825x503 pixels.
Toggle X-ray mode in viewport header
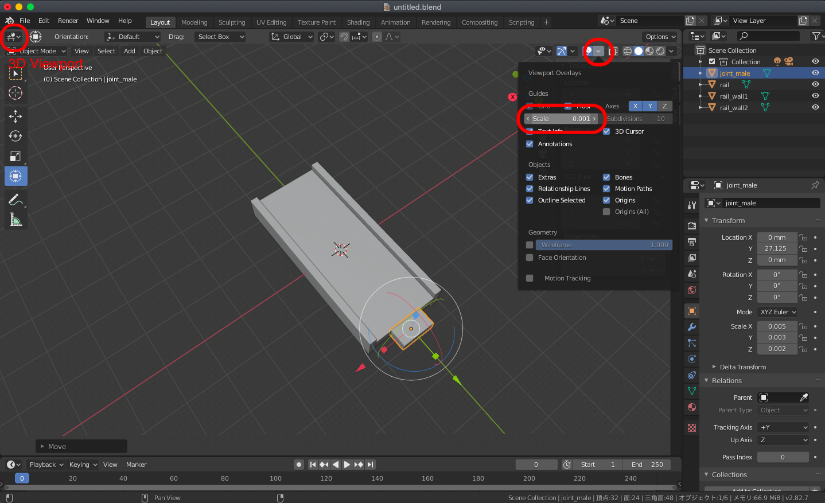tap(613, 51)
